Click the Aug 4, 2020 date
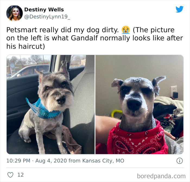 (x=51, y=161)
